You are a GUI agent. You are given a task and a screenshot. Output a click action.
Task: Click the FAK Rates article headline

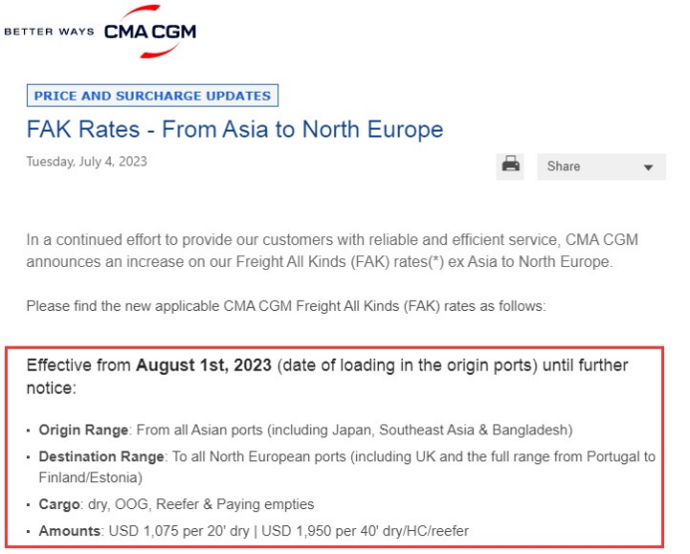234,130
